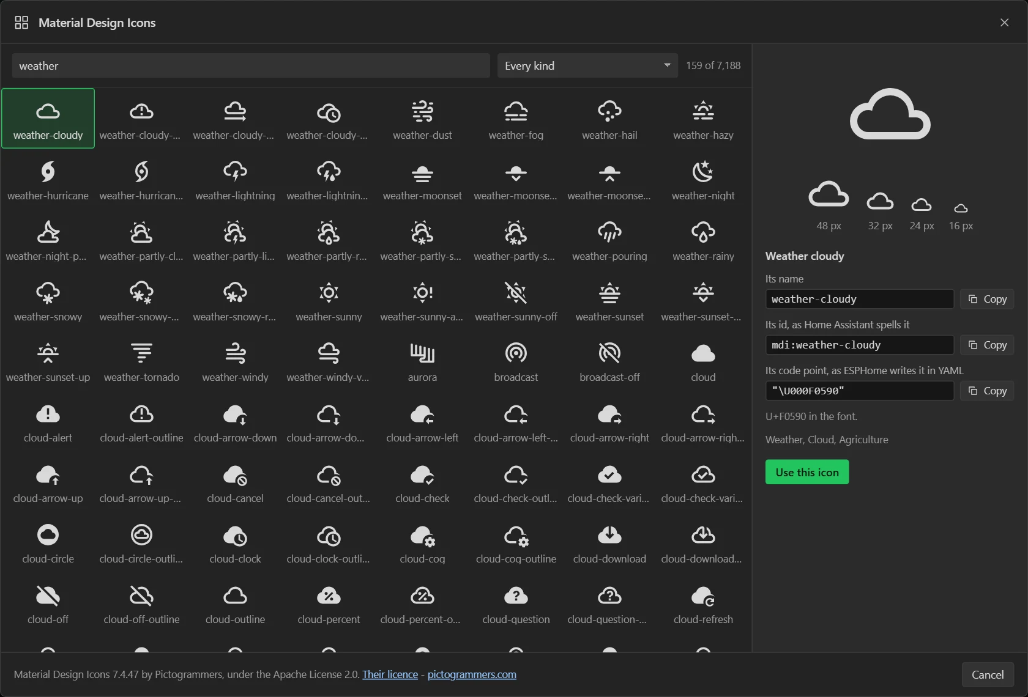
Task: Choose the cloud-circle icon
Action: pyautogui.click(x=48, y=542)
